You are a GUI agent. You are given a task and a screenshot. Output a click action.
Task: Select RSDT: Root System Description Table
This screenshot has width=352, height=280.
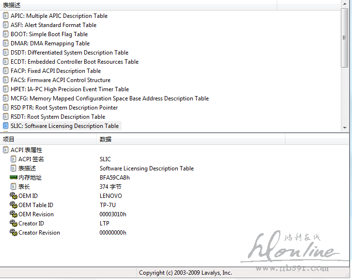58,117
